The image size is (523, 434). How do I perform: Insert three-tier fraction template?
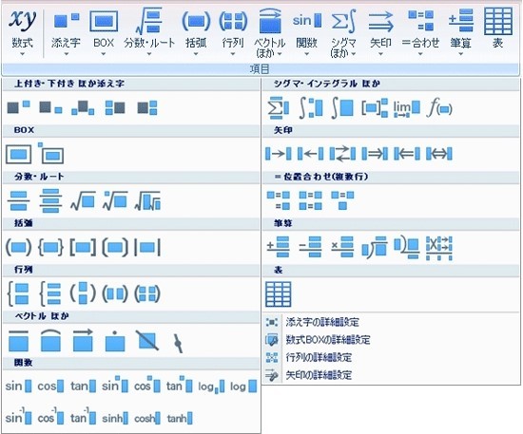point(50,200)
